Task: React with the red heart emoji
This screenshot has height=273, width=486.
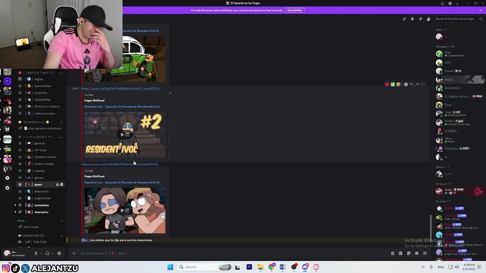Action: point(387,85)
